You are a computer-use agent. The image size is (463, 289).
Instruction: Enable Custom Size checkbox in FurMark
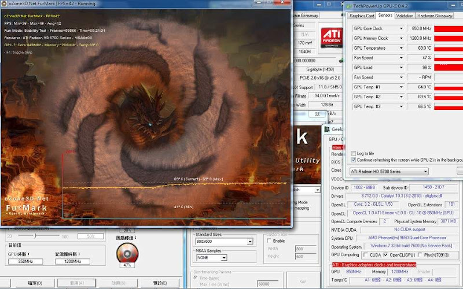269,240
